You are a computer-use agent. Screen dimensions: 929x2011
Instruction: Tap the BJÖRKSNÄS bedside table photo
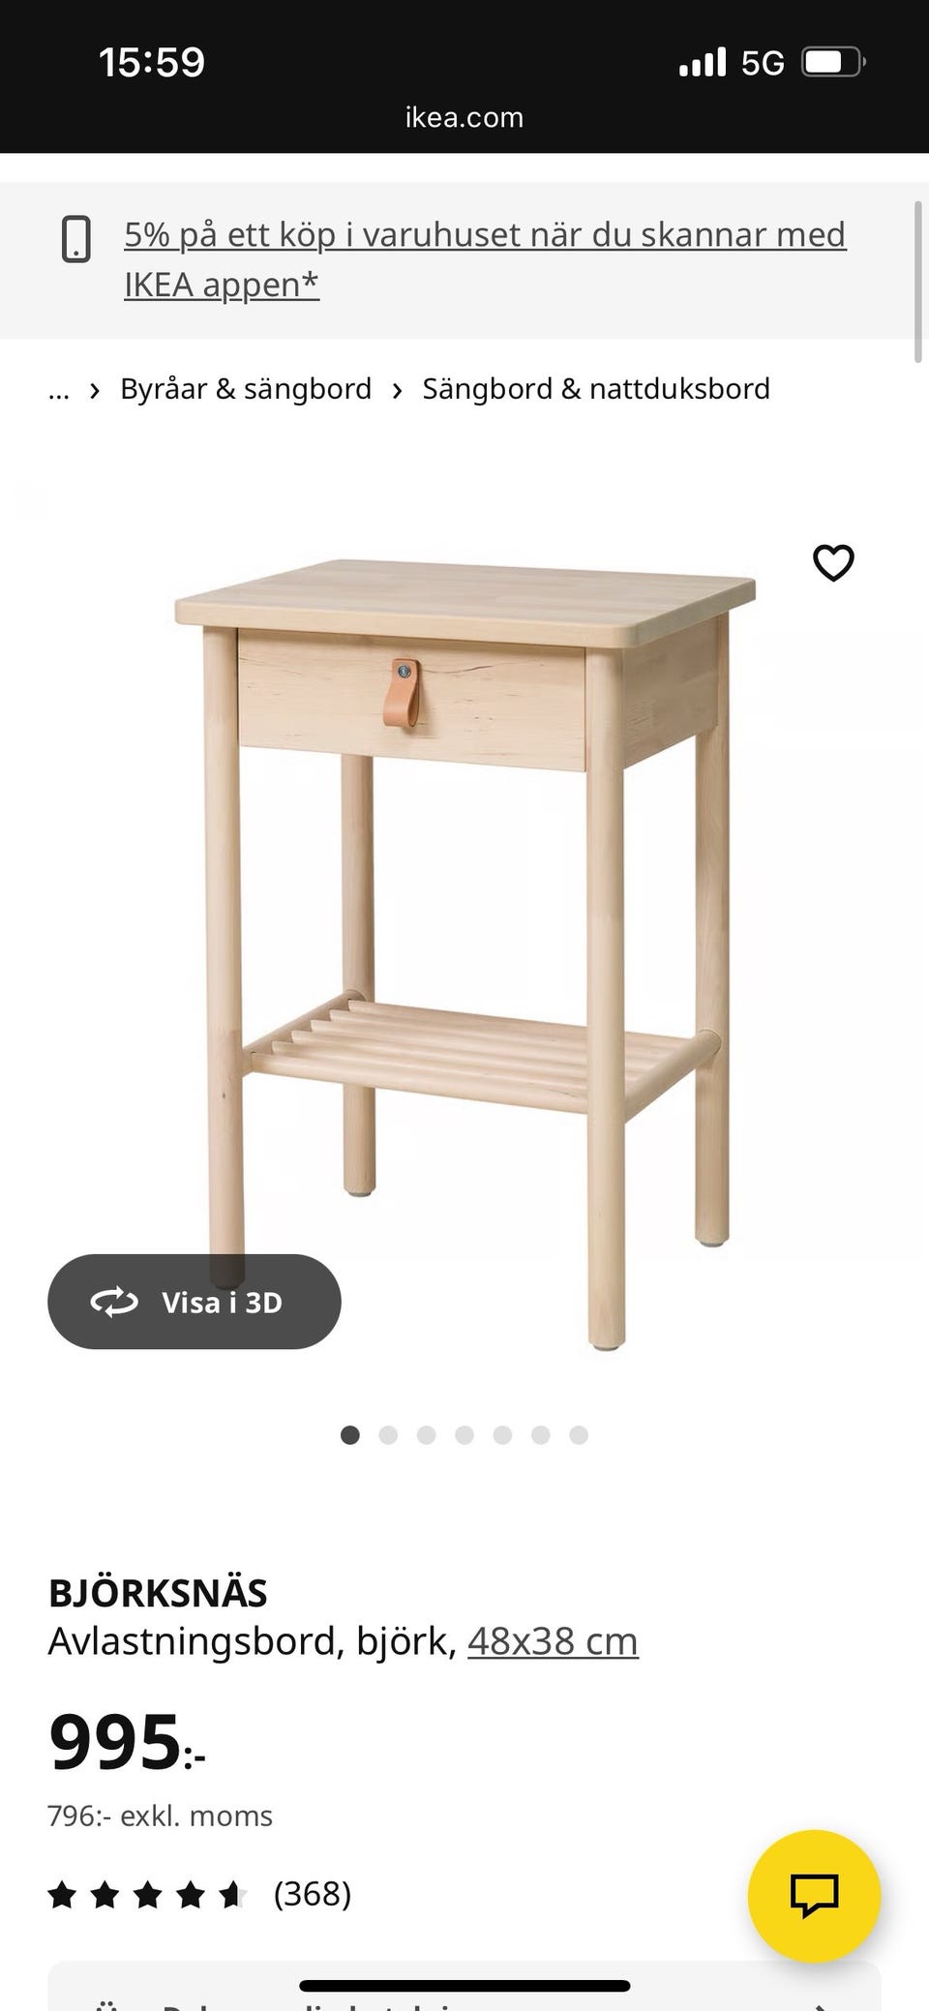(464, 953)
